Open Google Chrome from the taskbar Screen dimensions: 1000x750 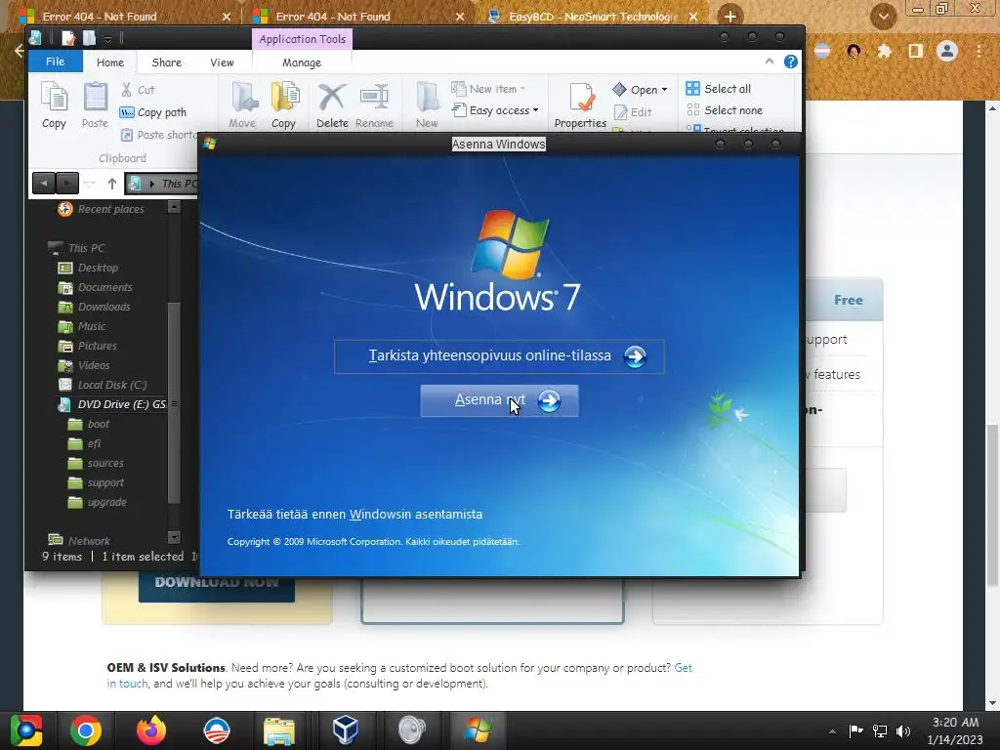click(x=86, y=730)
